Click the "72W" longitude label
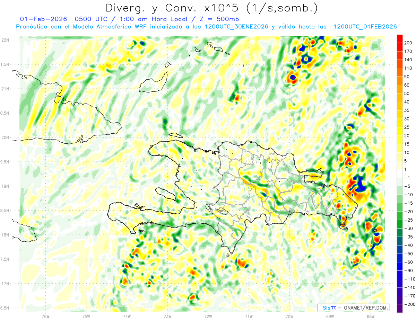 [x=208, y=316]
